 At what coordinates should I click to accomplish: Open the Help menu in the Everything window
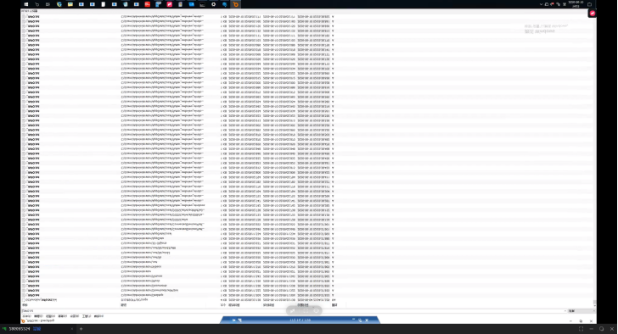coord(98,316)
